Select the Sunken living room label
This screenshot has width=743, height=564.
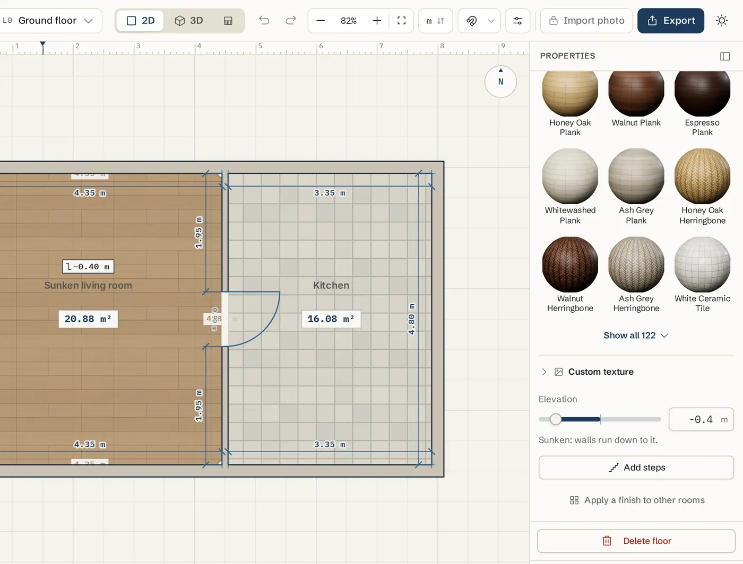click(88, 285)
